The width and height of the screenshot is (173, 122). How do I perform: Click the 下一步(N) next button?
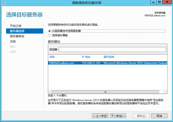coord(118,116)
